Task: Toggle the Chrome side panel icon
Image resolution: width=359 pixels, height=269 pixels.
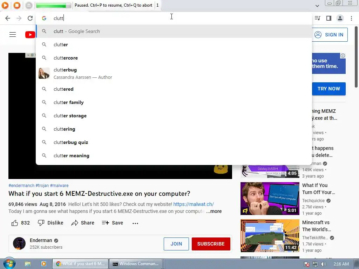Action: click(x=329, y=18)
